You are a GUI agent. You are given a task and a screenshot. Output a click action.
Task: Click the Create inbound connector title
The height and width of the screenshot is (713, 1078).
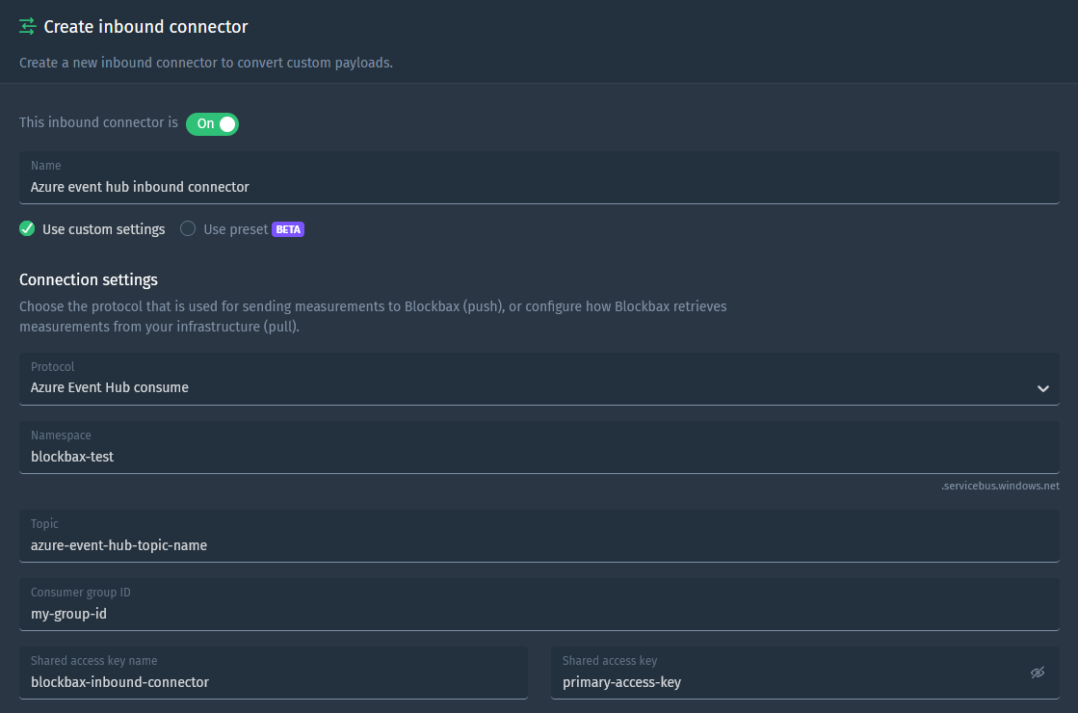click(145, 27)
